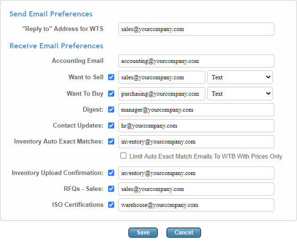The width and height of the screenshot is (297, 242).
Task: Uncheck the ISO Certifications checkbox
Action: point(111,204)
